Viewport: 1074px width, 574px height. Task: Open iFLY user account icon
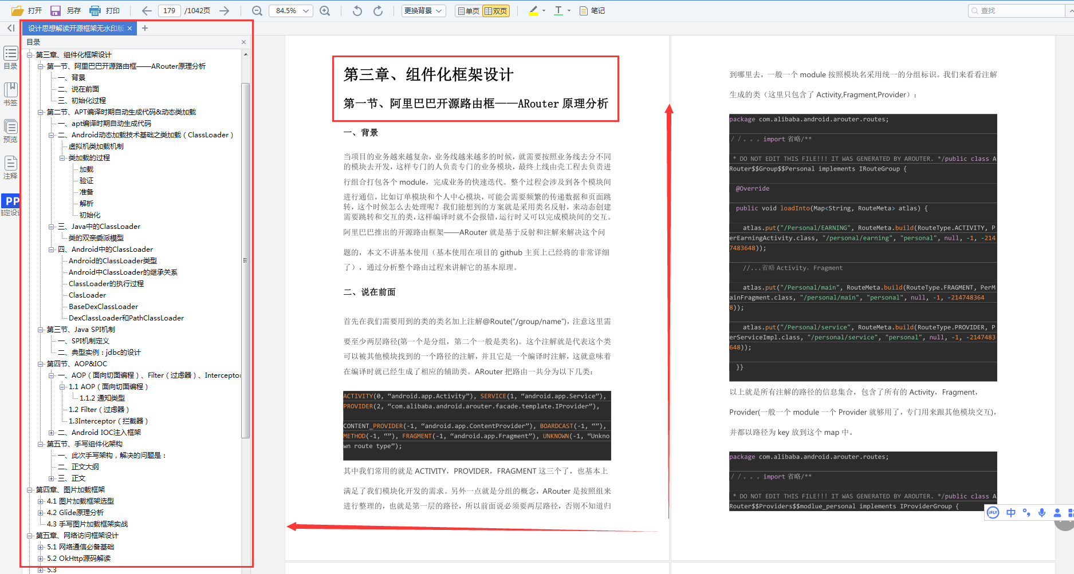pos(1057,513)
